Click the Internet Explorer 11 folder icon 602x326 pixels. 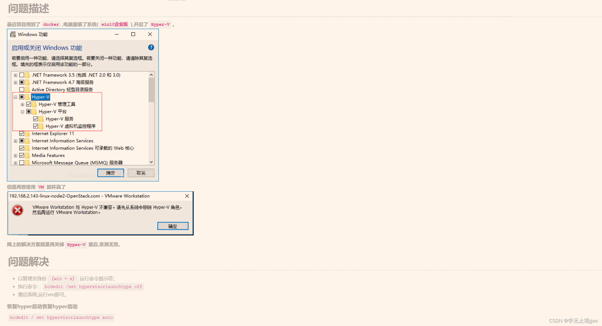tap(27, 133)
